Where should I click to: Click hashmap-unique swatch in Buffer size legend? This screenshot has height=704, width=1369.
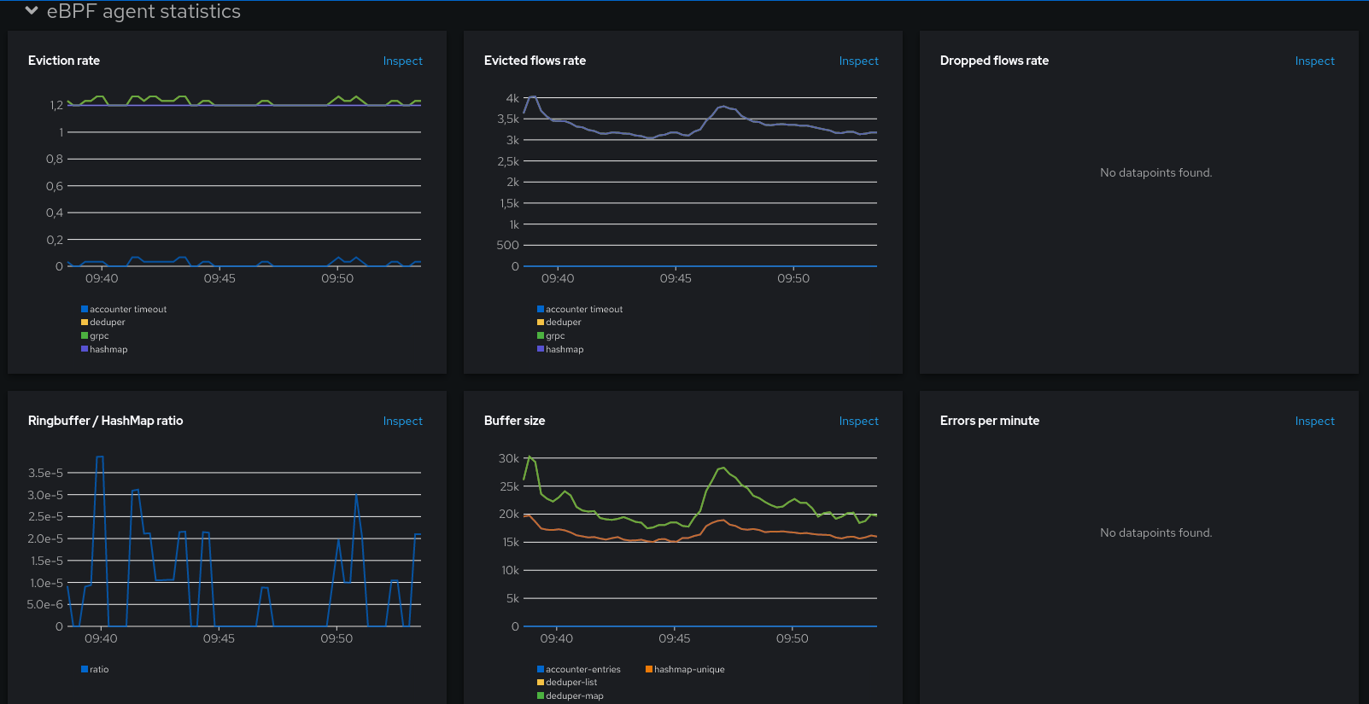(649, 669)
